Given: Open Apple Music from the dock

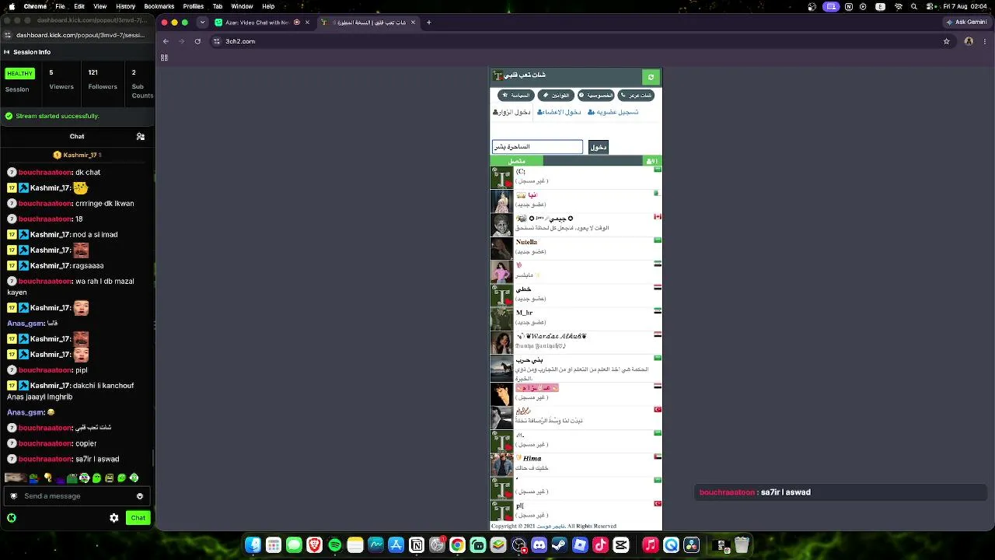Looking at the screenshot, I should (x=651, y=545).
